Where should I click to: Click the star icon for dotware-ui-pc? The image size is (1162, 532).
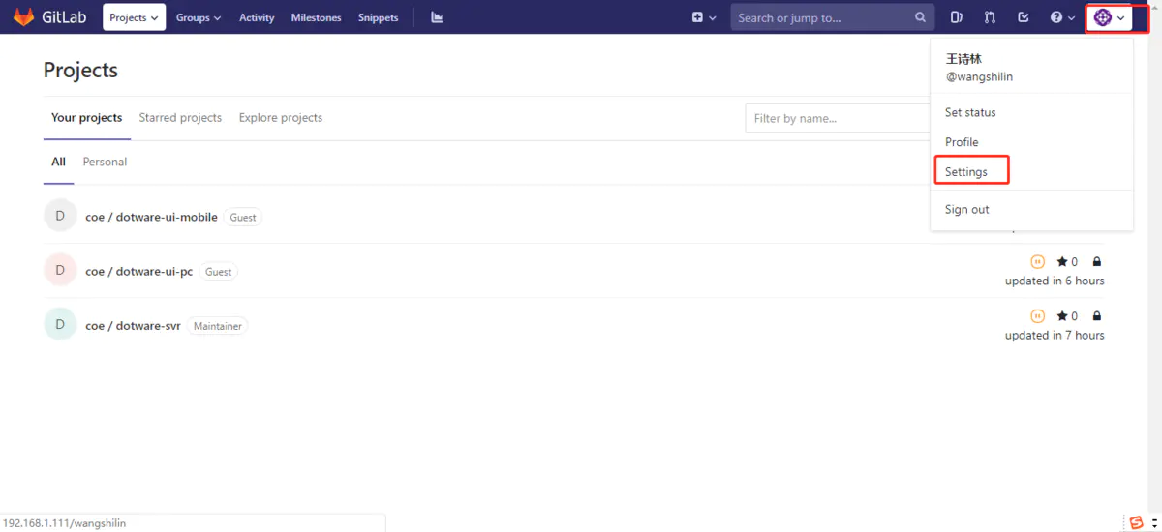coord(1062,261)
